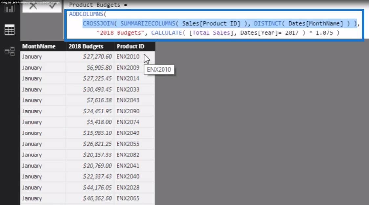This screenshot has height=205, width=369.
Task: Click the $6,905.80 budget value
Action: (x=99, y=68)
